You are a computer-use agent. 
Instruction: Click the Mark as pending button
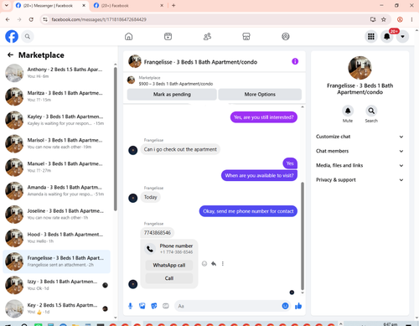172,95
